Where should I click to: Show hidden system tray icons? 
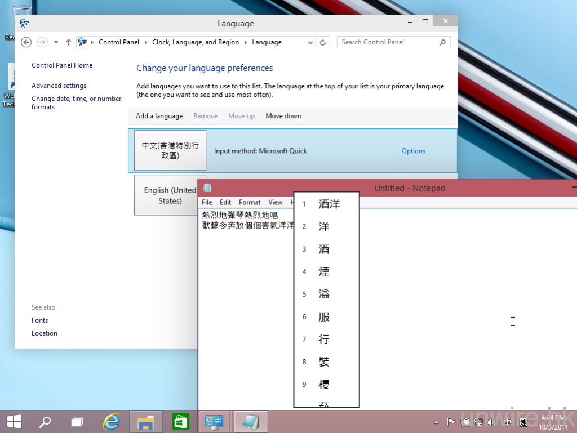(436, 422)
